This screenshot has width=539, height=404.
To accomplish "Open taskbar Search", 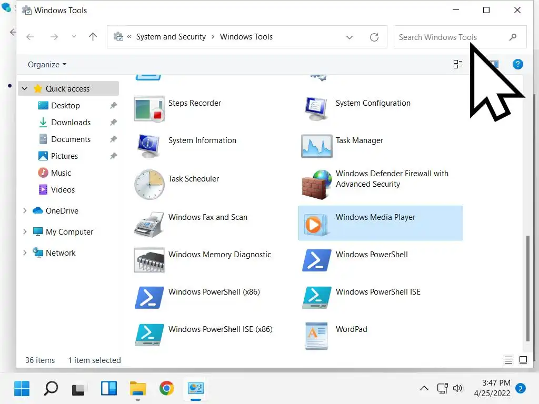I will (x=51, y=389).
